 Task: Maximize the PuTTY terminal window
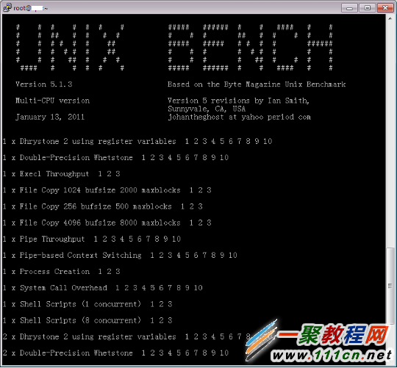point(367,8)
